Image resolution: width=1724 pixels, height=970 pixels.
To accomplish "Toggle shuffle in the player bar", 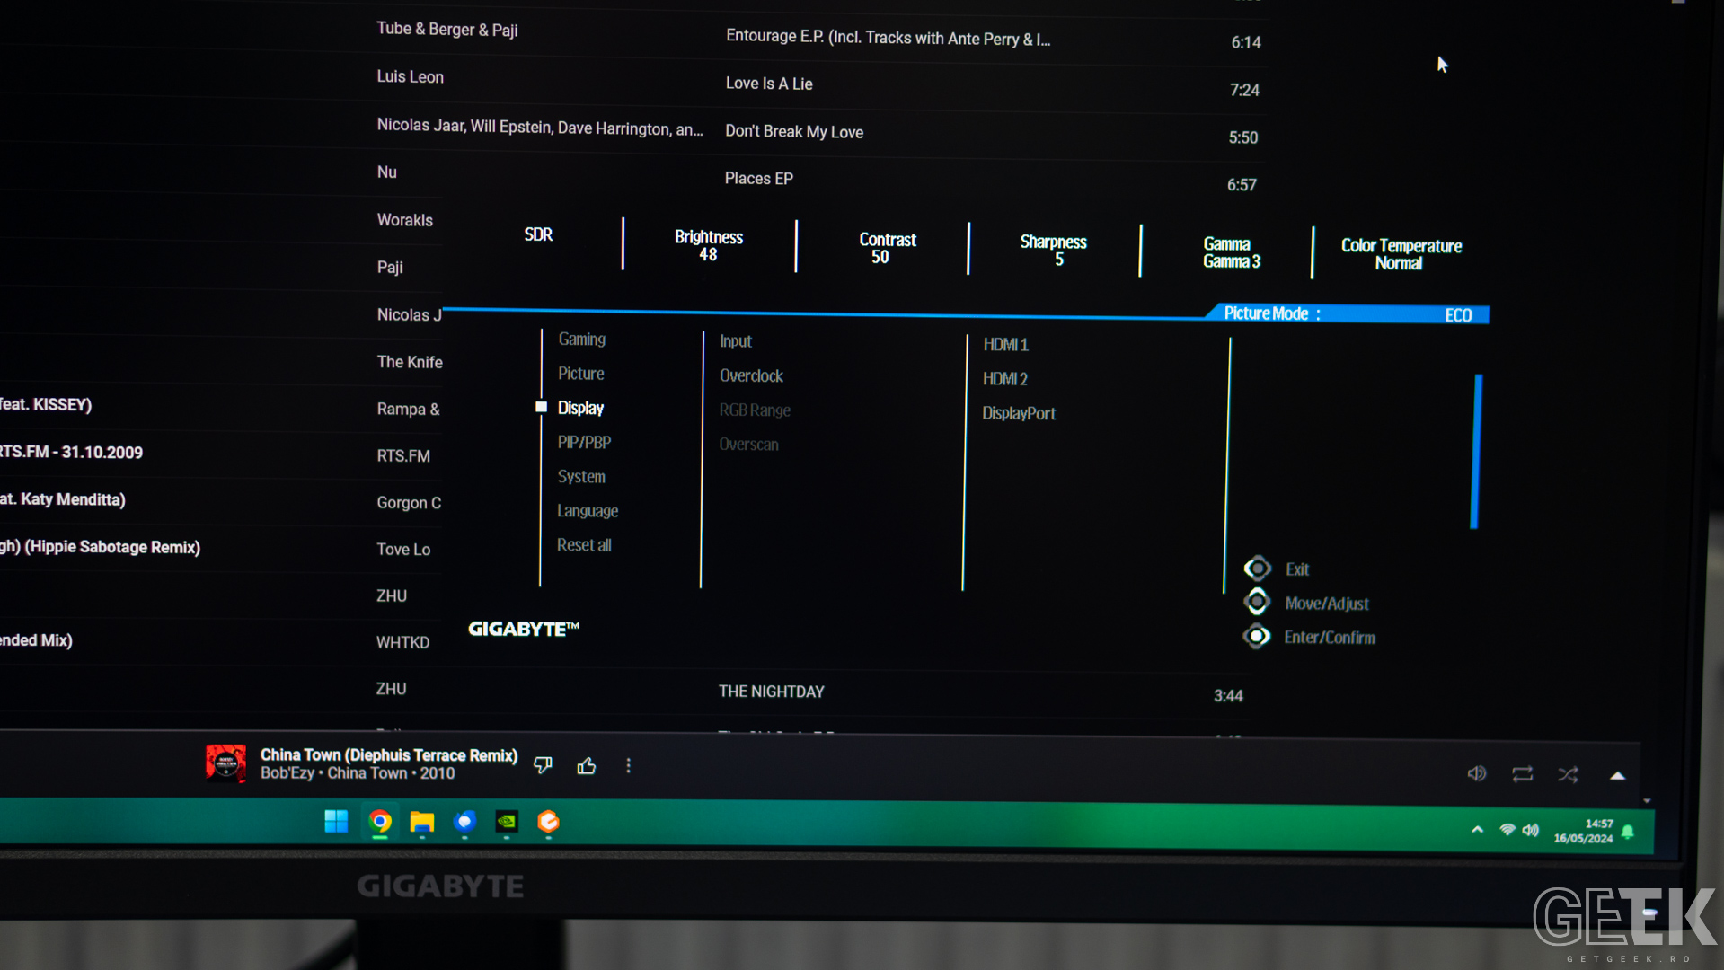I will coord(1568,774).
